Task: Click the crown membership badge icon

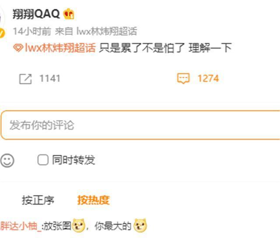Action: tap(69, 14)
